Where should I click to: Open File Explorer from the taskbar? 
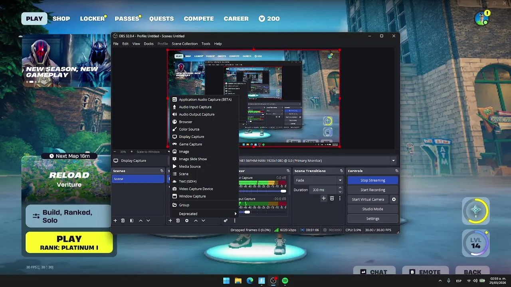(238, 281)
